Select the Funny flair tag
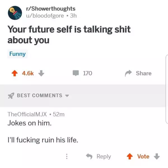Screen dimensions: 168x168 click(17, 54)
